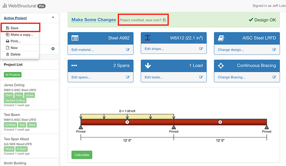Click the 'Make Some Changes' project title
This screenshot has height=166, width=286.
[x=94, y=20]
